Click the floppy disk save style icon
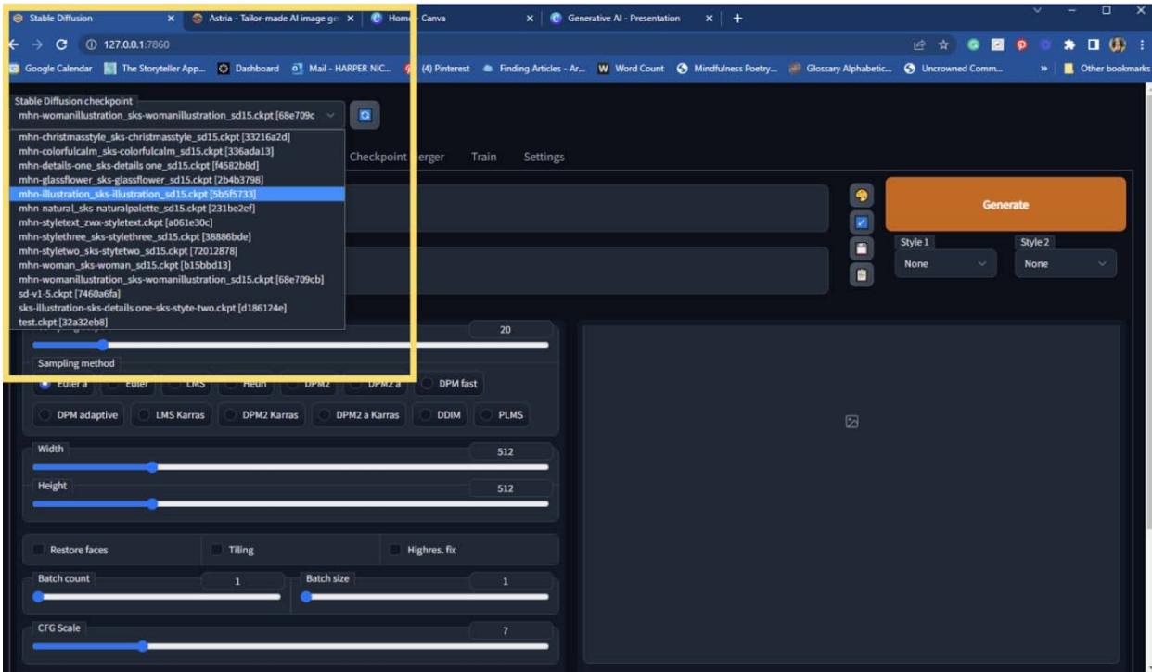1152x672 pixels. tap(861, 249)
